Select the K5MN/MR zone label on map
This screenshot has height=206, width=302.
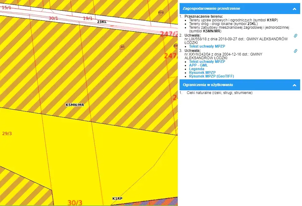tap(75, 105)
